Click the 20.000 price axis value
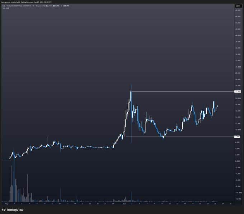Image resolution: width=244 pixels, height=214 pixels. 238,98
